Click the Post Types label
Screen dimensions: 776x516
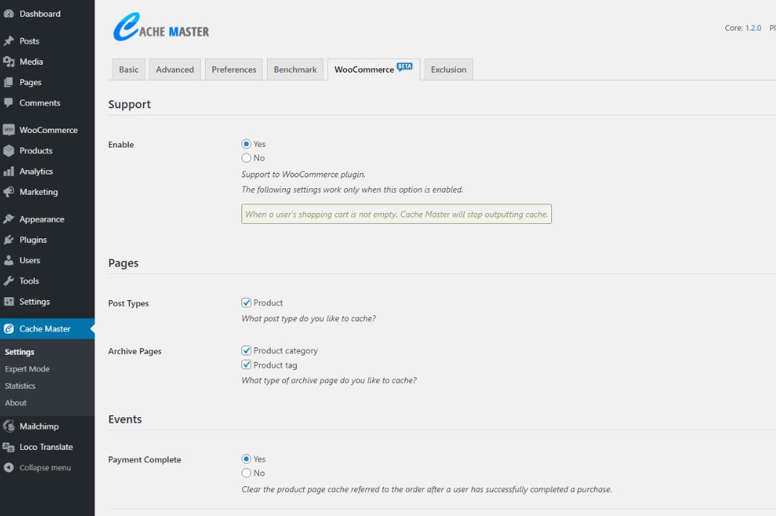pyautogui.click(x=128, y=303)
